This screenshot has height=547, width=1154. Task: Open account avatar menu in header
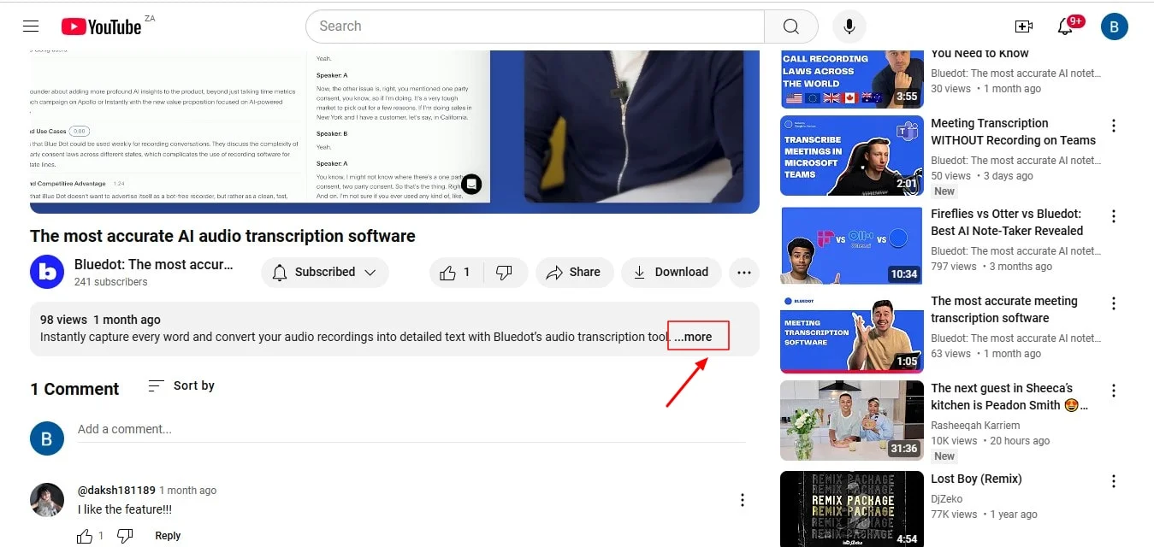tap(1115, 26)
